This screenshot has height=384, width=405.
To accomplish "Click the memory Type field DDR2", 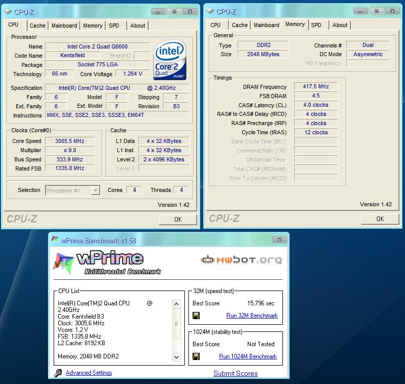I will click(x=263, y=45).
